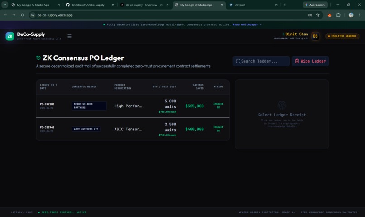Click the Qty / Unit Cost column header
The height and width of the screenshot is (217, 365).
click(x=164, y=87)
